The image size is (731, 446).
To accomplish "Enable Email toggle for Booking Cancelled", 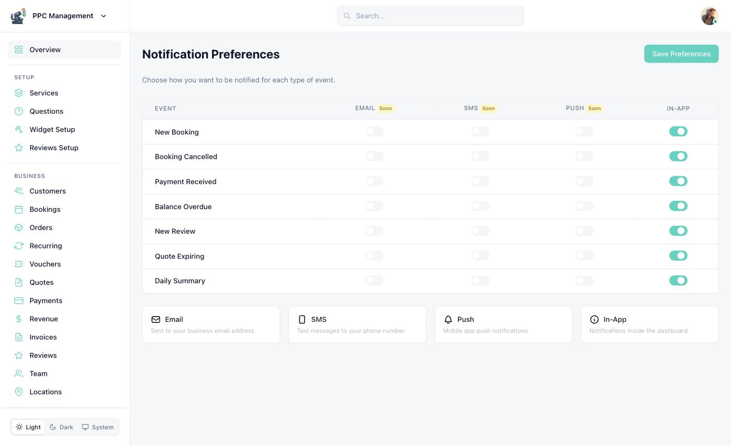I will point(374,156).
